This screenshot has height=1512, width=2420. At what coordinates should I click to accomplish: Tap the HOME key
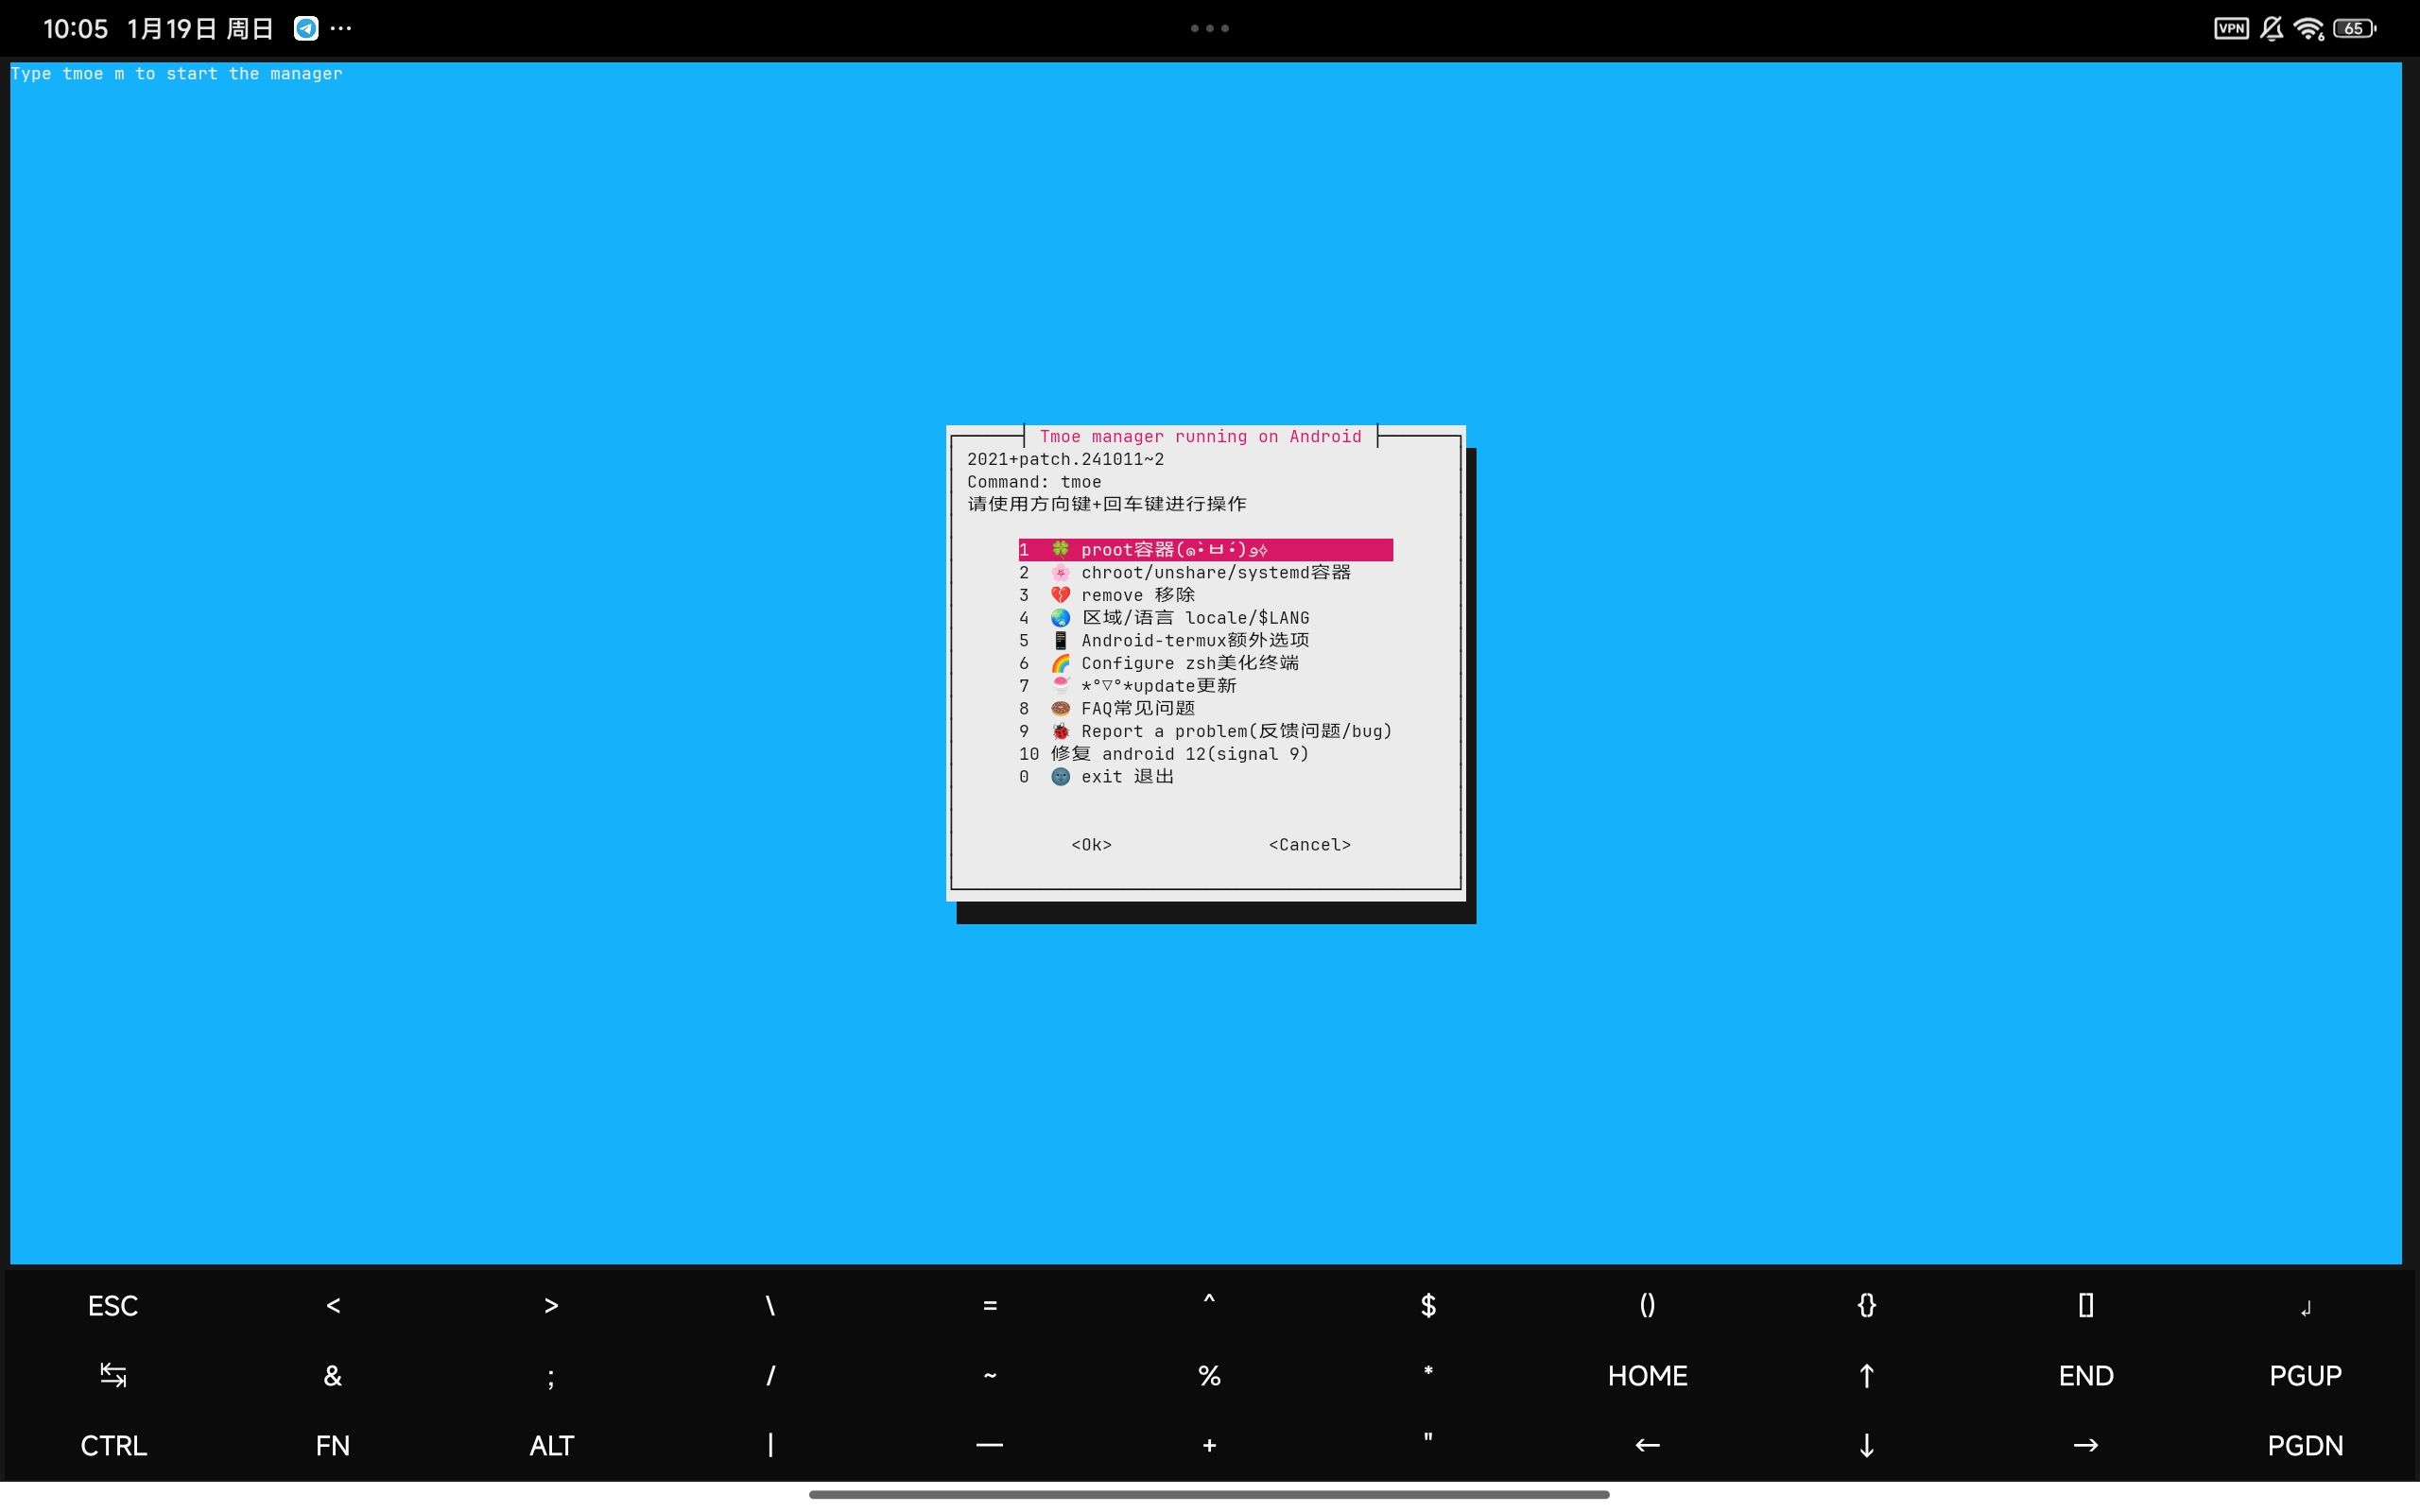coord(1648,1376)
